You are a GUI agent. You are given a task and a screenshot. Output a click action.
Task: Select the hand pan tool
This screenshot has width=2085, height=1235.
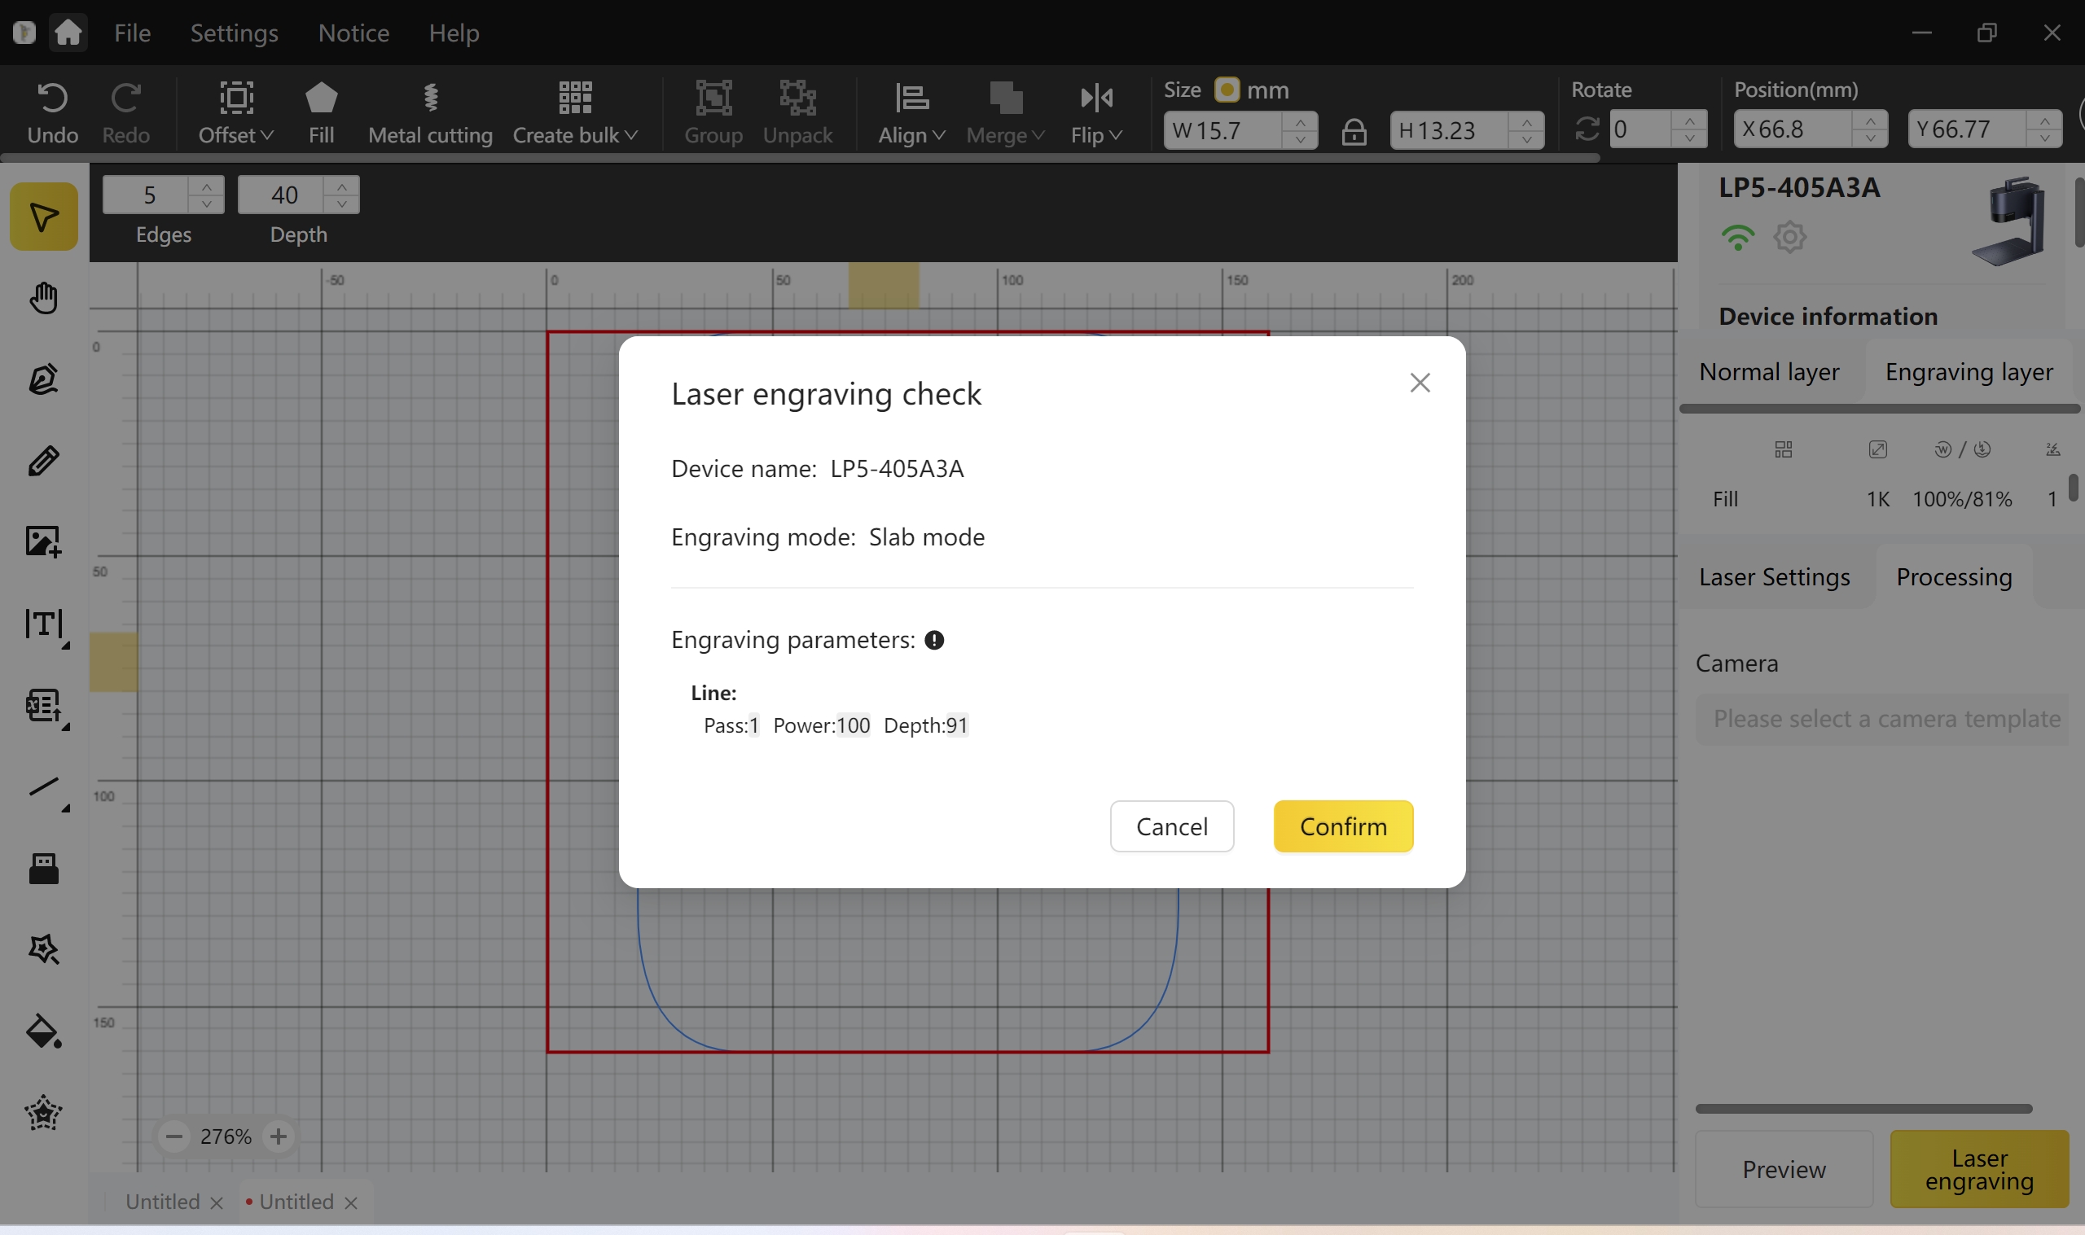pyautogui.click(x=43, y=298)
